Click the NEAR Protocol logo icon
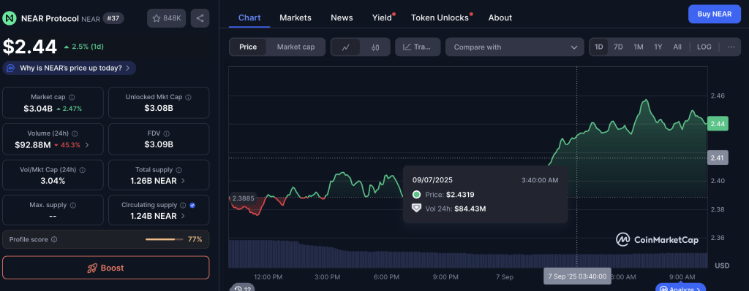 (x=9, y=18)
